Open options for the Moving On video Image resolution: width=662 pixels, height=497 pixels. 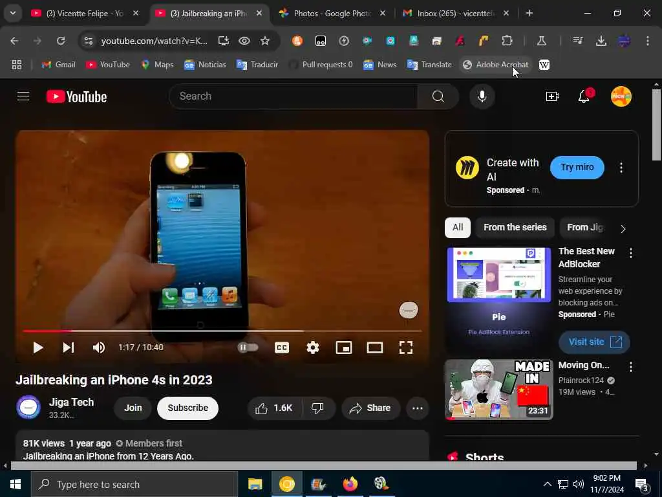[x=631, y=367]
